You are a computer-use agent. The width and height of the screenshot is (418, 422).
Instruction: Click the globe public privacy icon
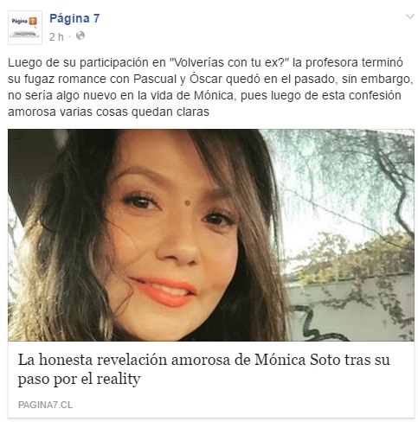pyautogui.click(x=80, y=35)
